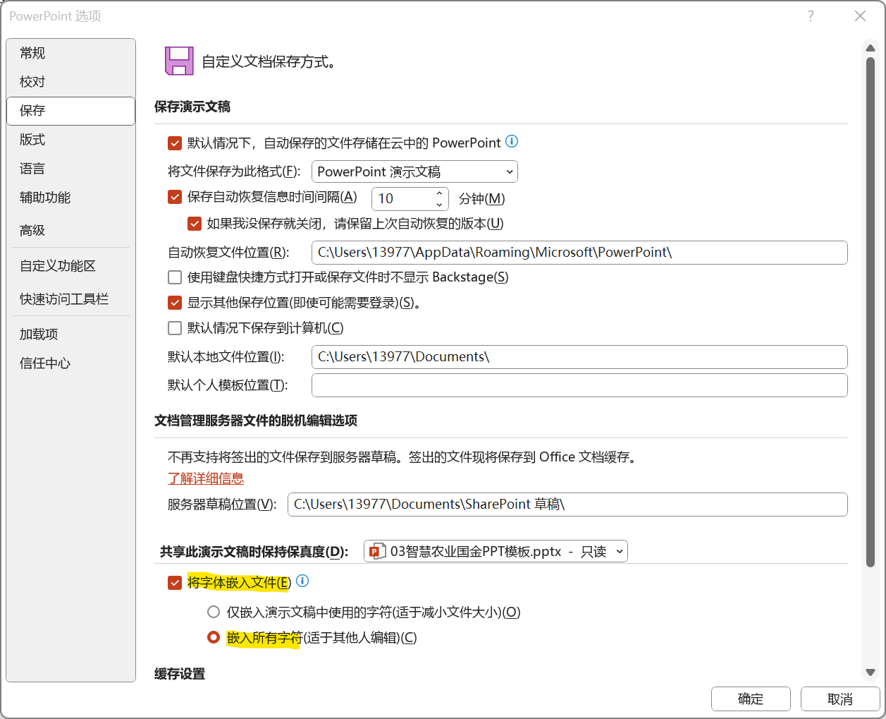The height and width of the screenshot is (719, 886).
Task: Click the 确定 button
Action: click(751, 699)
